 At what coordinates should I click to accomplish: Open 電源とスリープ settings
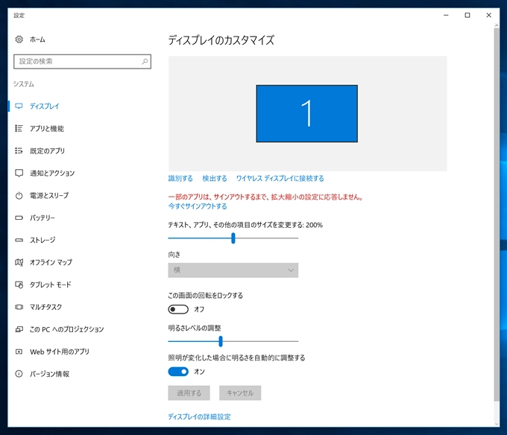click(x=49, y=195)
